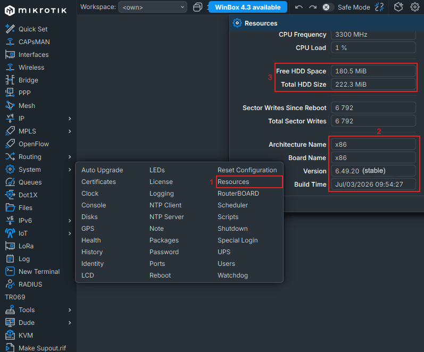This screenshot has height=352, width=424.
Task: Open Bridge via its sidebar icon
Action: (x=10, y=80)
